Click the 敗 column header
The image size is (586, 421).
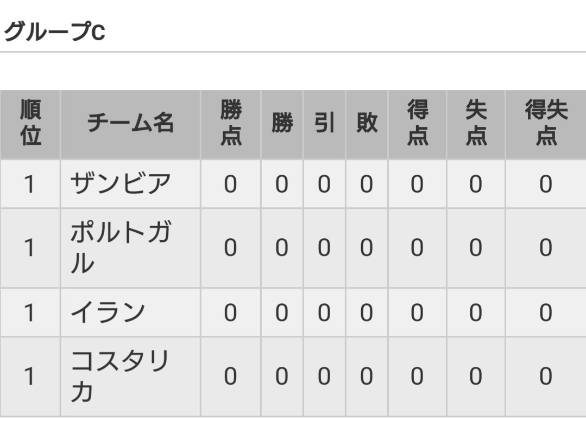[x=367, y=123]
